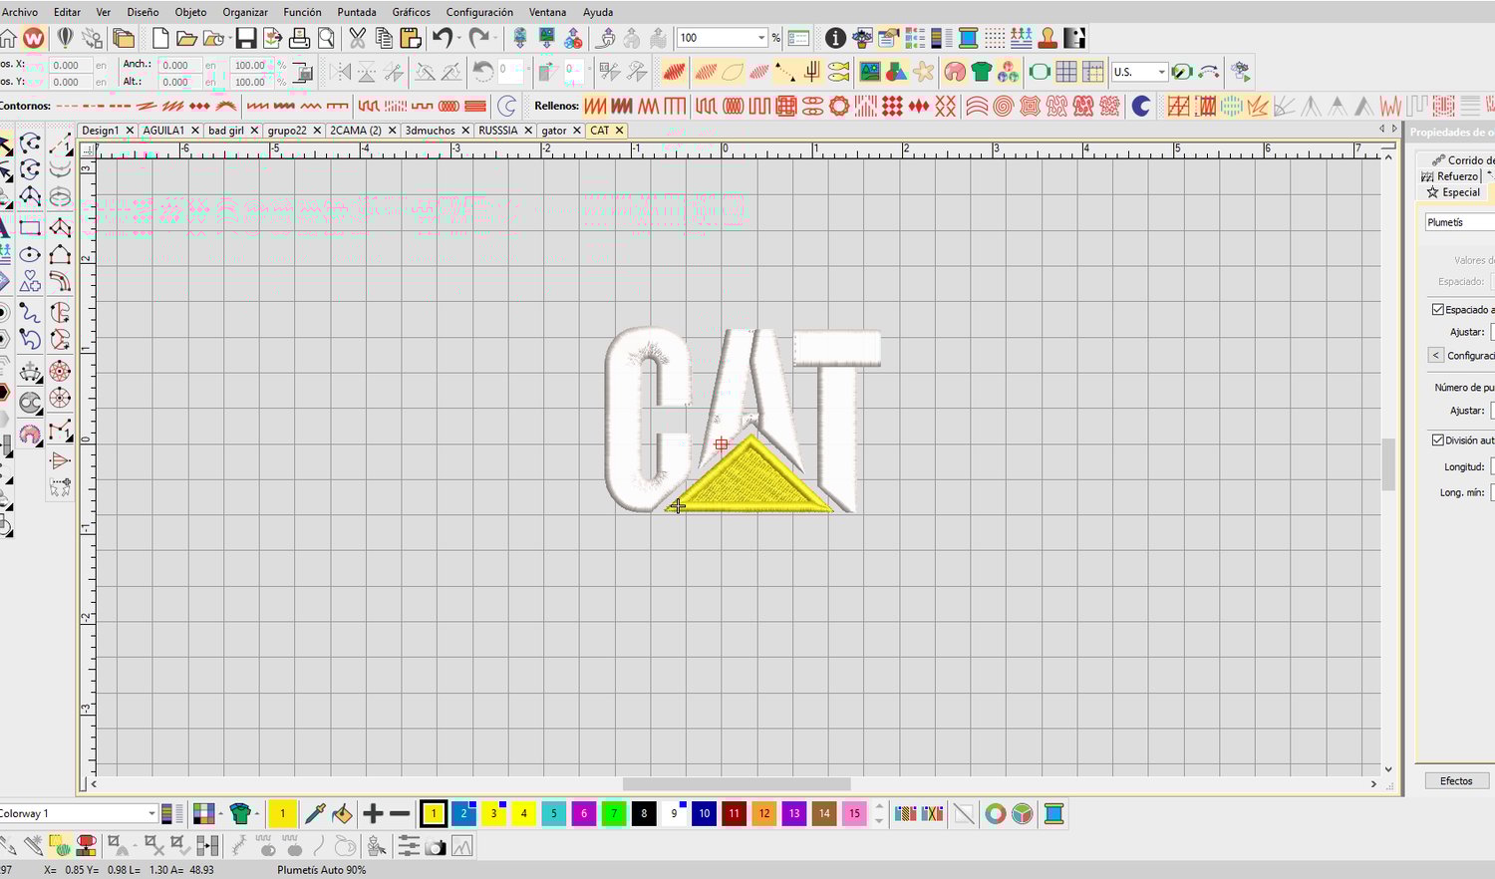Add a color with the plus icon
The image size is (1495, 879).
click(373, 814)
